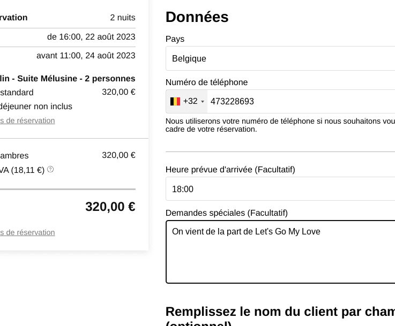Click the Demandes spéciales (Facultatif) label
The image size is (395, 326).
(227, 213)
